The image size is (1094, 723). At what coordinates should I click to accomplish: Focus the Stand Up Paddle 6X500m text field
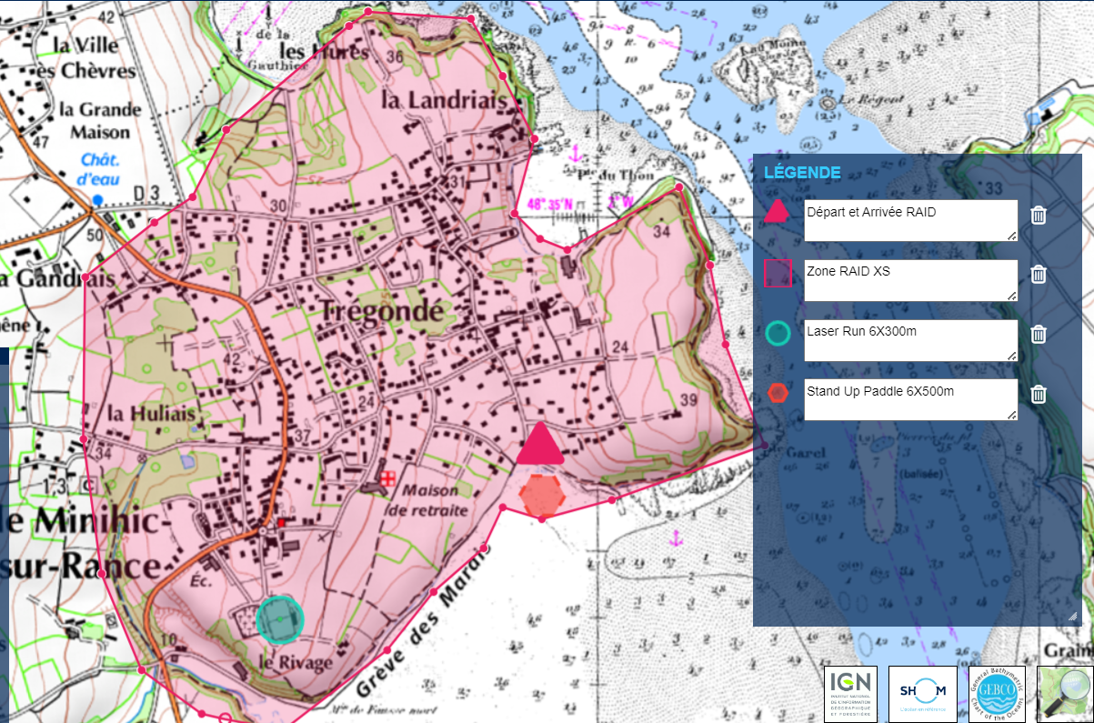[x=909, y=399]
